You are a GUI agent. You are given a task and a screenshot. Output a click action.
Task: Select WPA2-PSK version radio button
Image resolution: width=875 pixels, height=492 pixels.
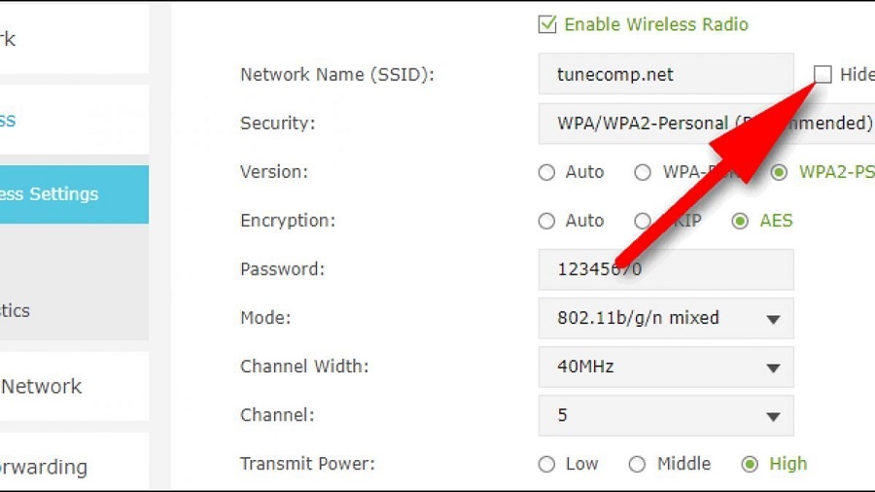point(779,172)
